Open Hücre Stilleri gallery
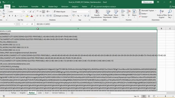The height and width of the screenshot is (98, 175). pos(116,14)
